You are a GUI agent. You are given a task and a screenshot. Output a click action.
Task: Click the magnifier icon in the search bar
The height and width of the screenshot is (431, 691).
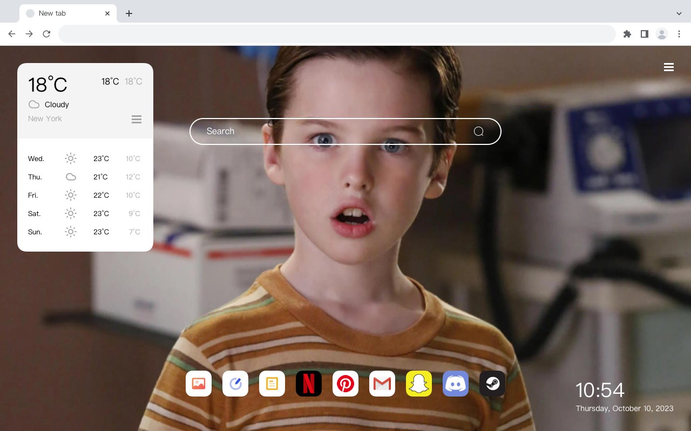[479, 131]
